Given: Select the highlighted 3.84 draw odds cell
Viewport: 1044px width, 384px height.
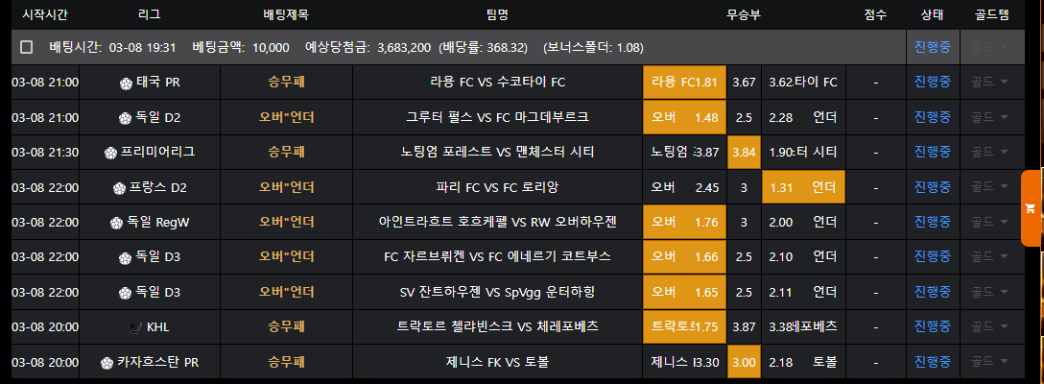Looking at the screenshot, I should 744,152.
